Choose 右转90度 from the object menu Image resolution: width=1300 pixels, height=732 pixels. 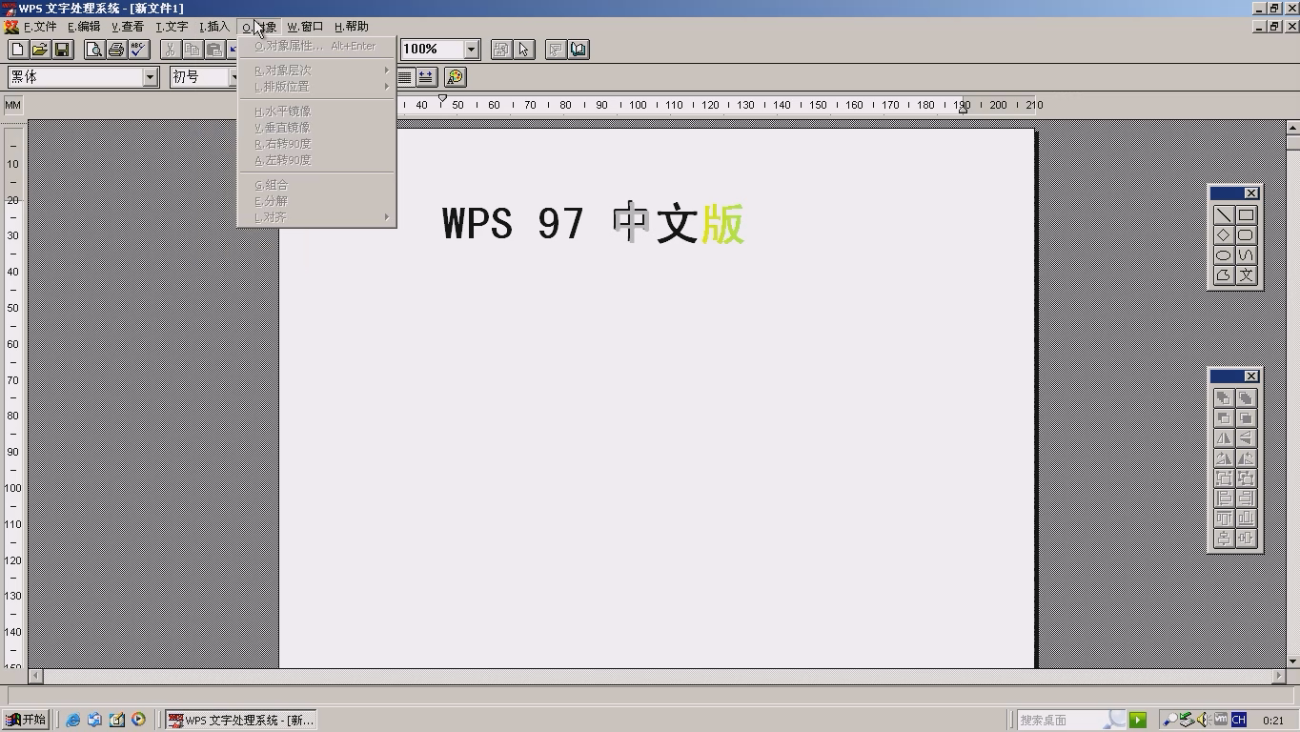[x=317, y=144]
